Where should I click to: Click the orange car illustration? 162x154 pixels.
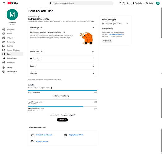(86, 38)
